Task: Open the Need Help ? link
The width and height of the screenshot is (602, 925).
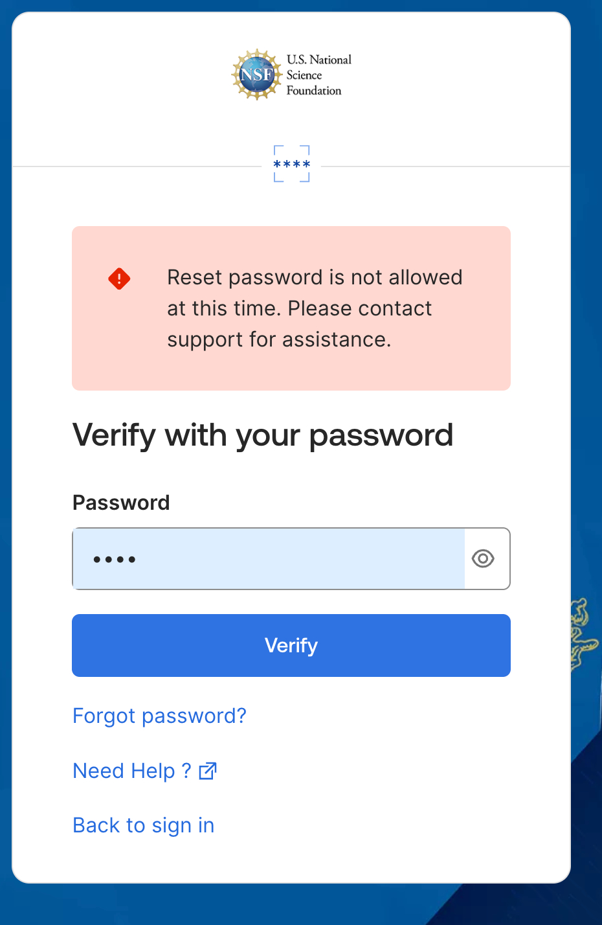Action: tap(132, 771)
